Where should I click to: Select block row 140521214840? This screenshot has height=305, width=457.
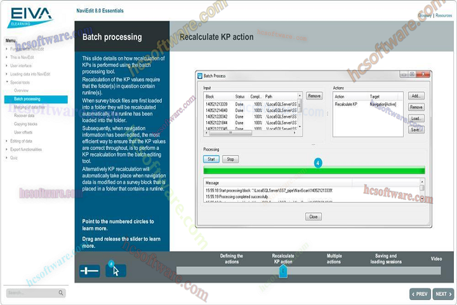coord(251,111)
